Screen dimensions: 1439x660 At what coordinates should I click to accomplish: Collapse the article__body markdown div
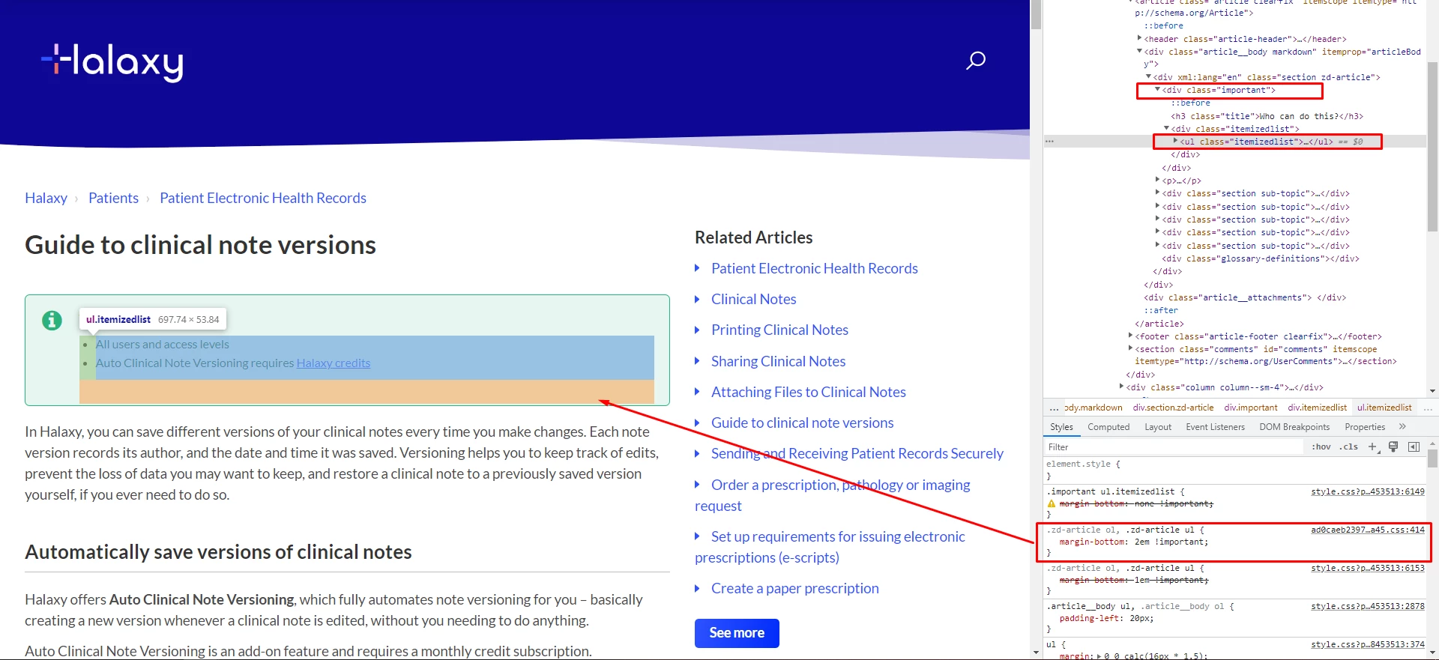click(1140, 51)
